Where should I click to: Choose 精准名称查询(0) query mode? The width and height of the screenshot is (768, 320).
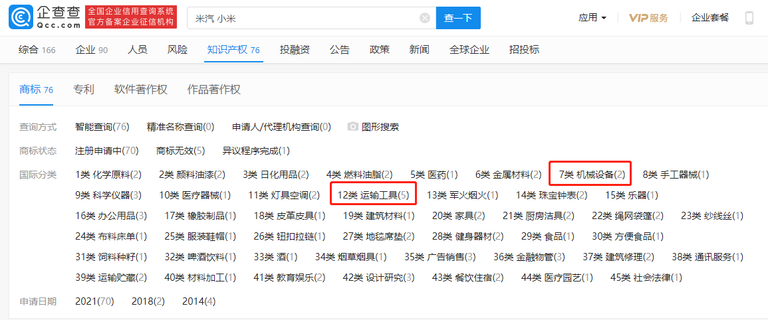[x=180, y=127]
